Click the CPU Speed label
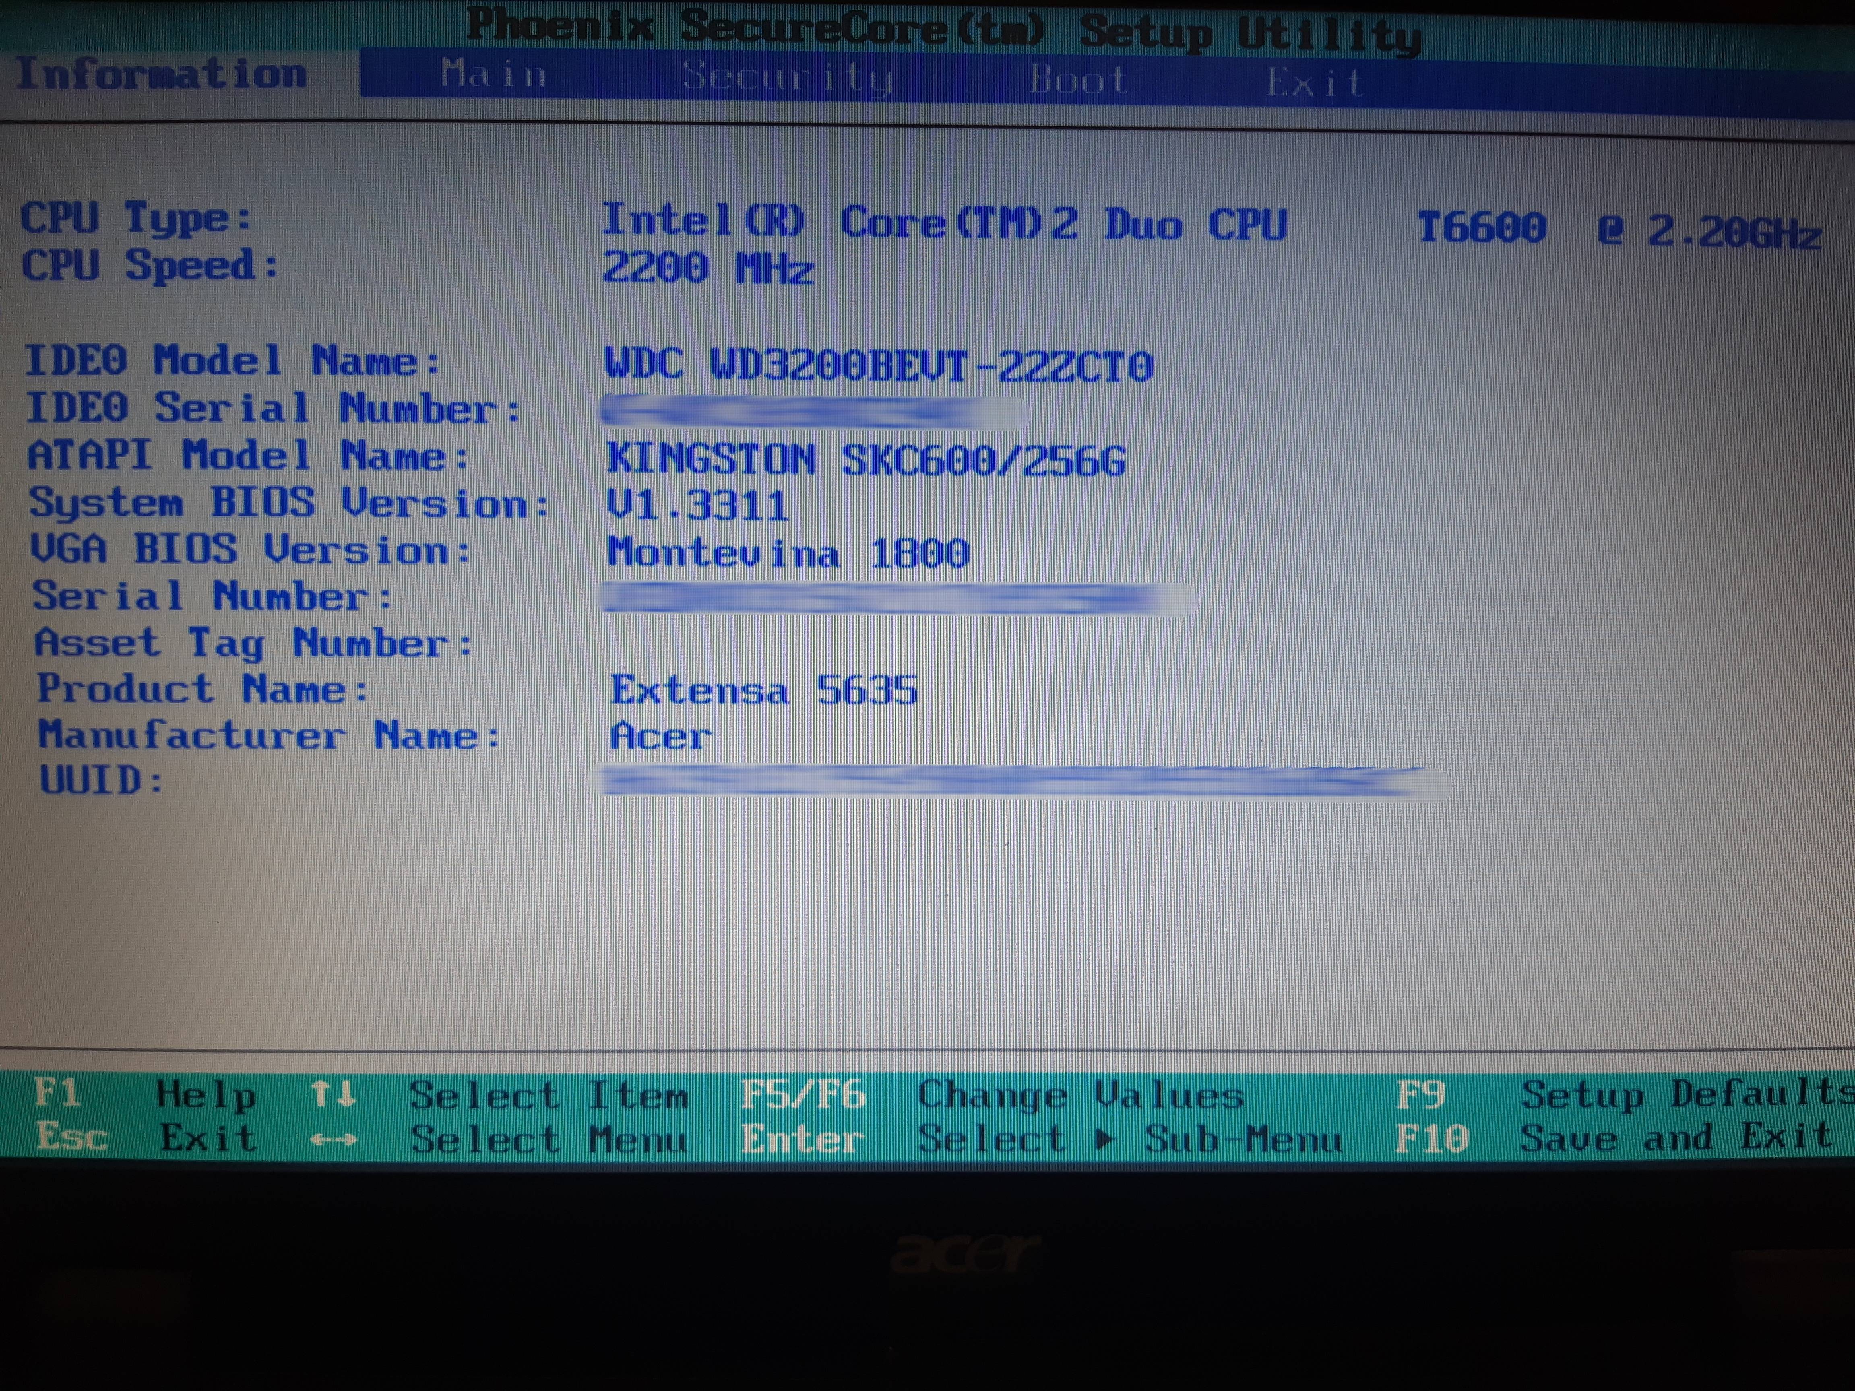 pyautogui.click(x=149, y=266)
